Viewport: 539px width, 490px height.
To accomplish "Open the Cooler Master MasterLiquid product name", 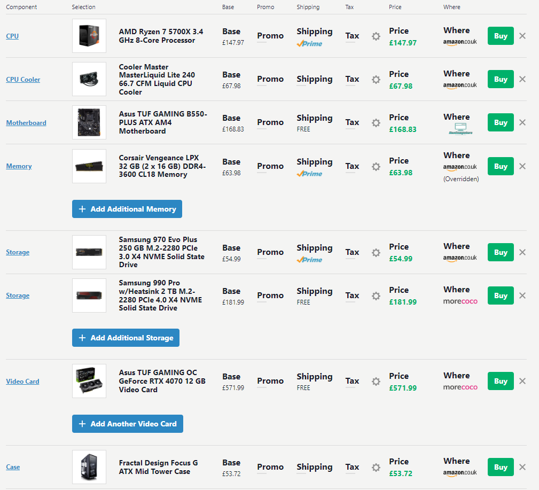I will [x=155, y=80].
